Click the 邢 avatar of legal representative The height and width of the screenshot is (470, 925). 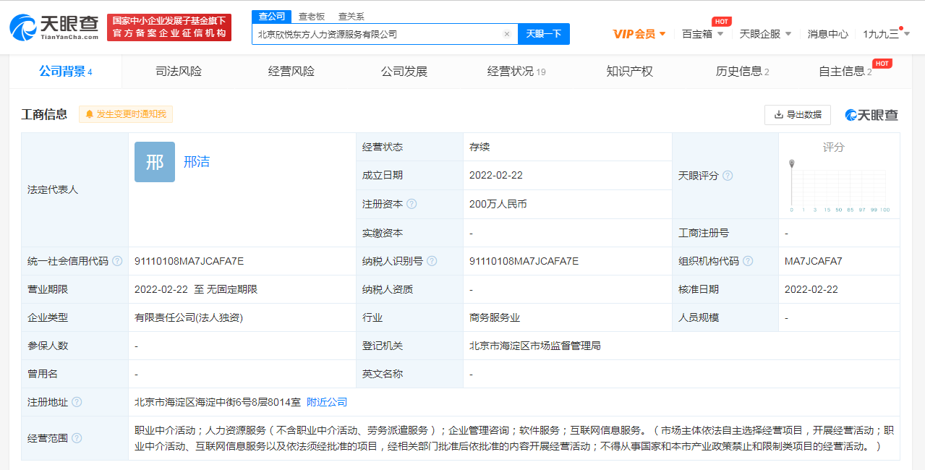(155, 162)
